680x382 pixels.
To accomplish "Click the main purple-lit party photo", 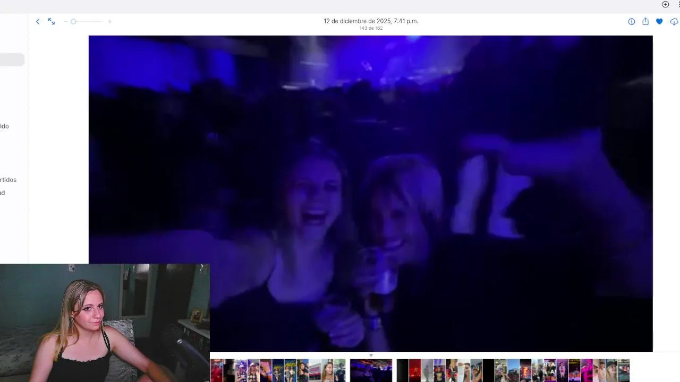I will click(x=370, y=194).
